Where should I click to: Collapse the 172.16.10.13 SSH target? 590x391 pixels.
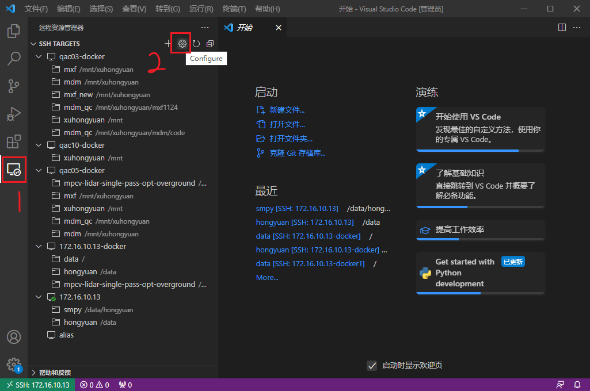pyautogui.click(x=39, y=297)
